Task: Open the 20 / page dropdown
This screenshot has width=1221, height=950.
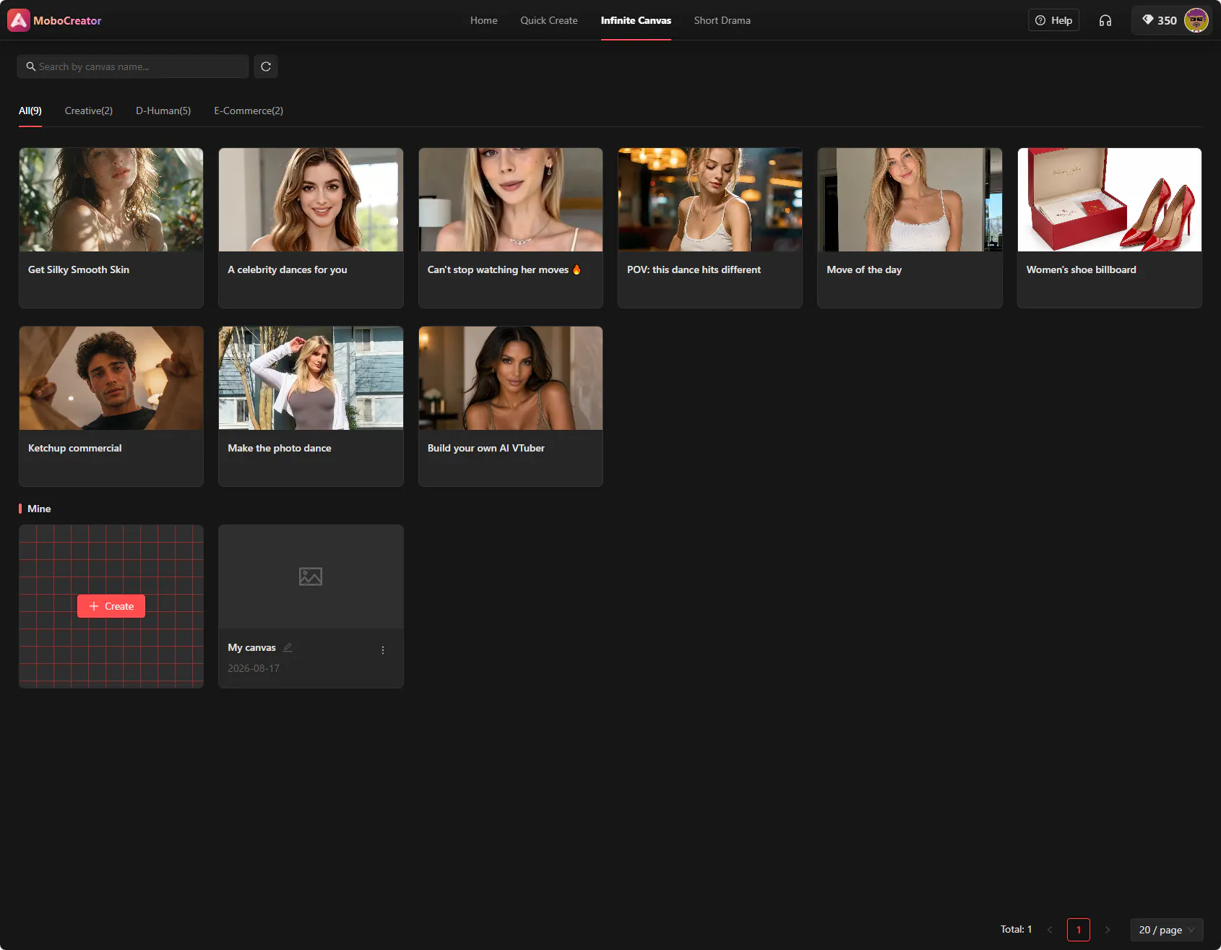Action: tap(1167, 930)
